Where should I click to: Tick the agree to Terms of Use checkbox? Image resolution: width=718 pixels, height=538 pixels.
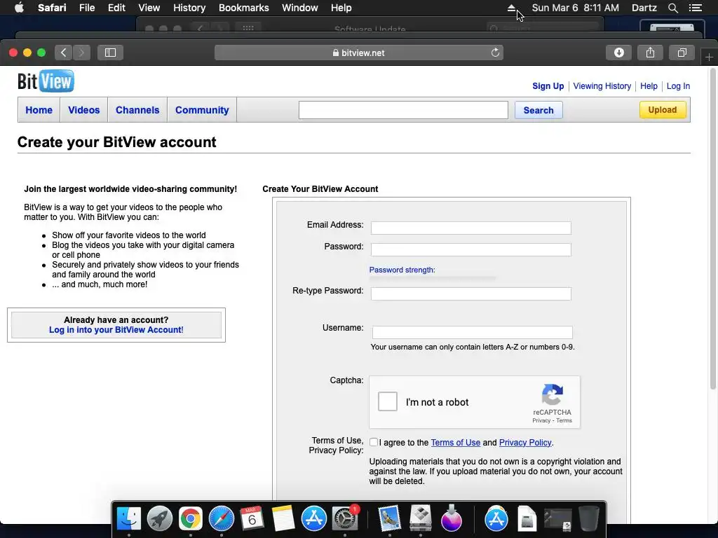click(x=374, y=442)
